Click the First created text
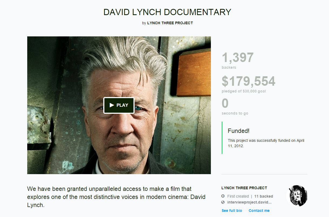329x217 pixels. 238,196
